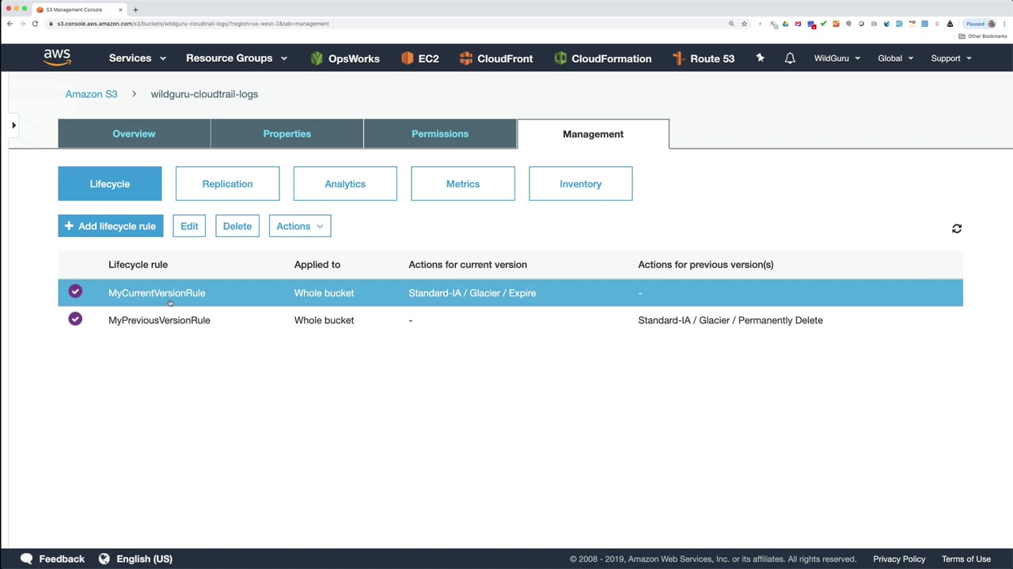1013x569 pixels.
Task: Open the Support dropdown
Action: [951, 58]
